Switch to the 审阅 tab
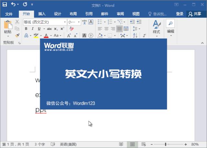Screen dimensions: 207x148 pos(120,14)
